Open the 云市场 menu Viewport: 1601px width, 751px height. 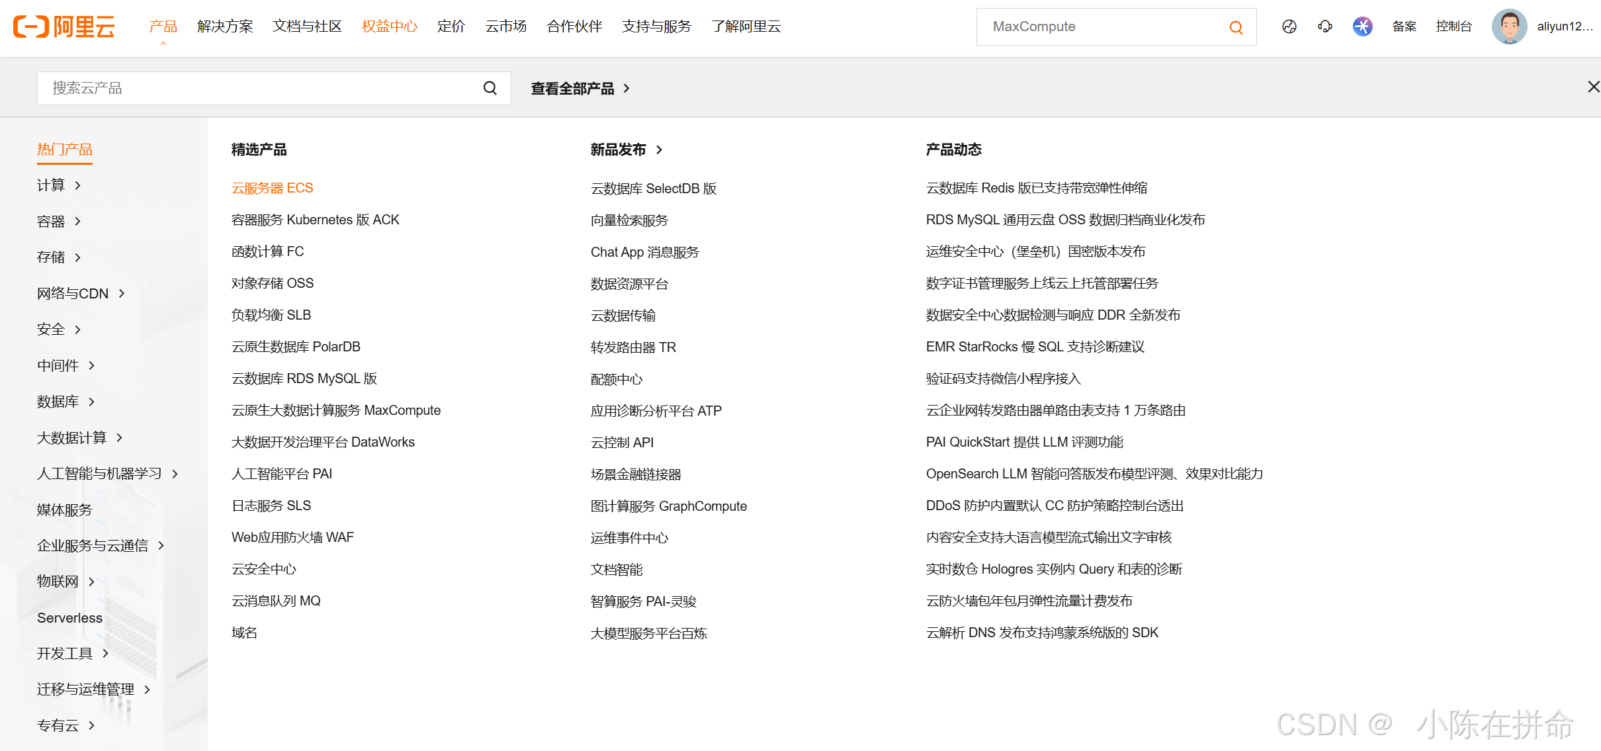point(506,26)
